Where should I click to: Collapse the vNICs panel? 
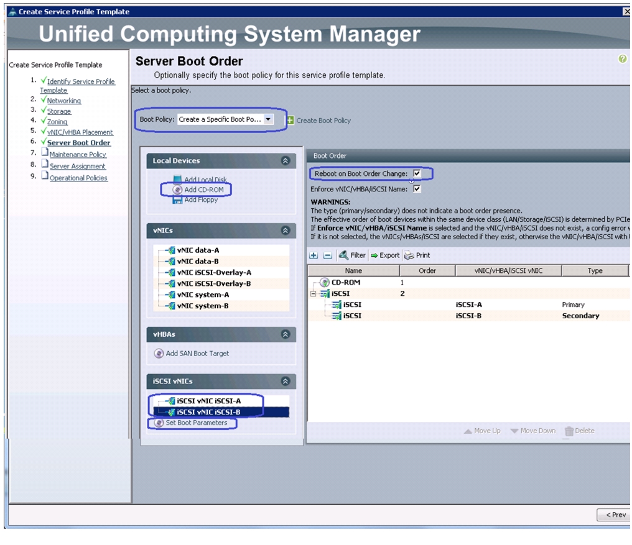(x=286, y=231)
